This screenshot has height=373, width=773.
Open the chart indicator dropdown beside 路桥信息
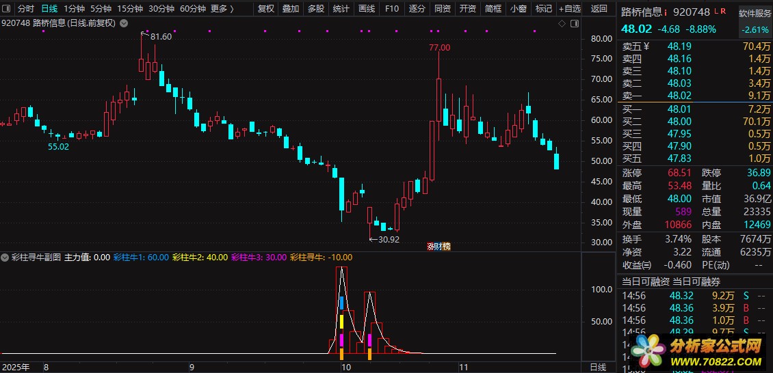click(123, 23)
